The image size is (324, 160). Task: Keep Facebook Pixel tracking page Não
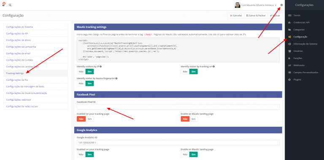pyautogui.click(x=81, y=119)
